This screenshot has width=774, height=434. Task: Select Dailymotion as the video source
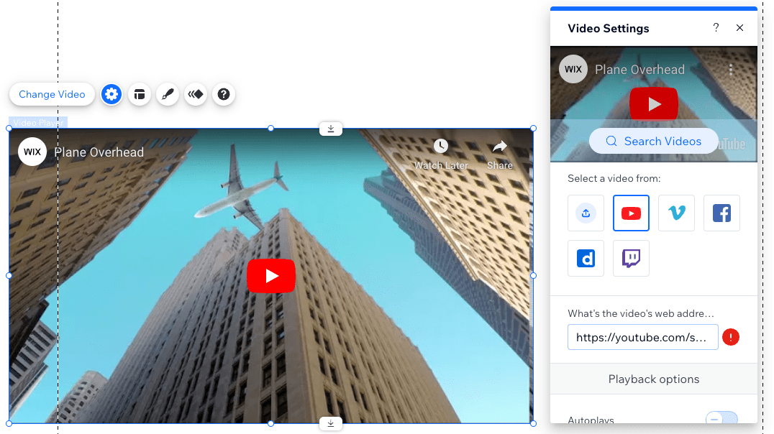586,259
